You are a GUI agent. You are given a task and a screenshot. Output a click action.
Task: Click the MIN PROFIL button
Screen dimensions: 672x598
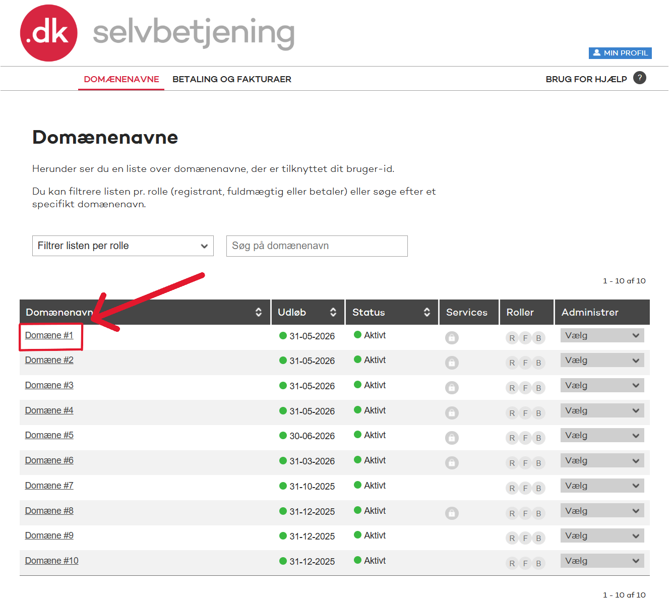(x=620, y=53)
